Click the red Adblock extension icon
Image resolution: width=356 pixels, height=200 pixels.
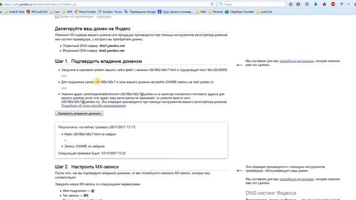333,4
